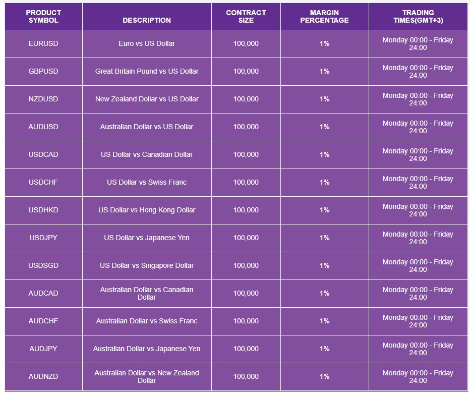This screenshot has height=395, width=471.
Task: Select the AUDJPY symbol cell
Action: 43,349
